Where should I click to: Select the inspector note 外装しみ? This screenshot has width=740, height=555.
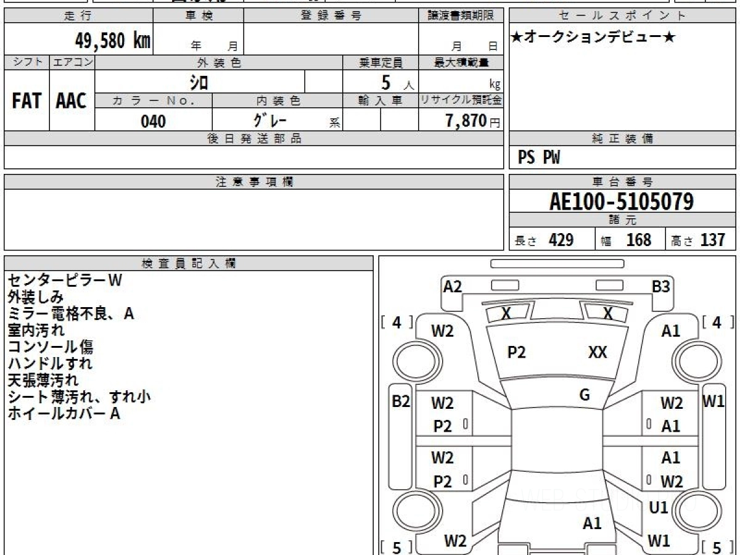(x=35, y=297)
